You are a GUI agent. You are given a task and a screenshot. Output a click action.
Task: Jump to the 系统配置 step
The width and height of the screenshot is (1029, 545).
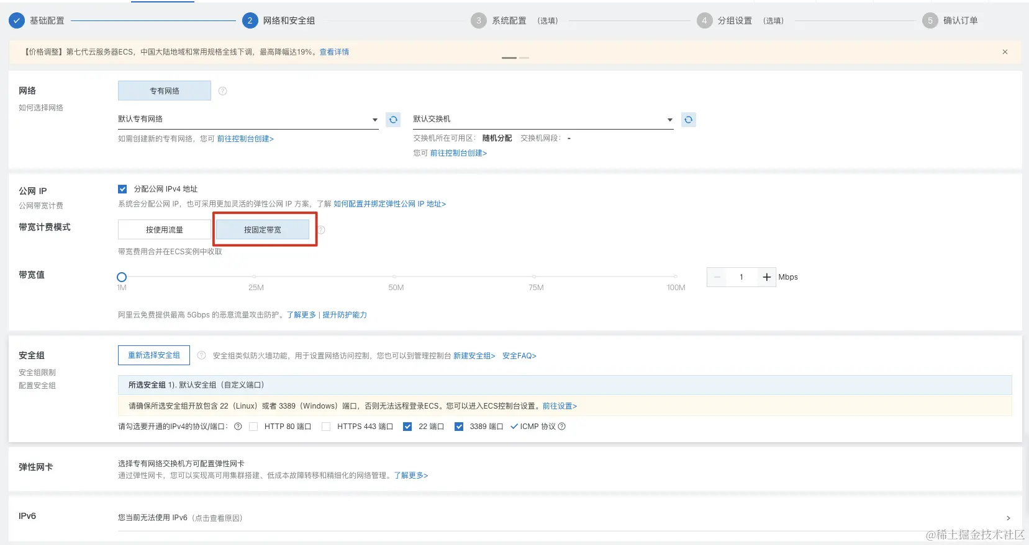pyautogui.click(x=509, y=20)
